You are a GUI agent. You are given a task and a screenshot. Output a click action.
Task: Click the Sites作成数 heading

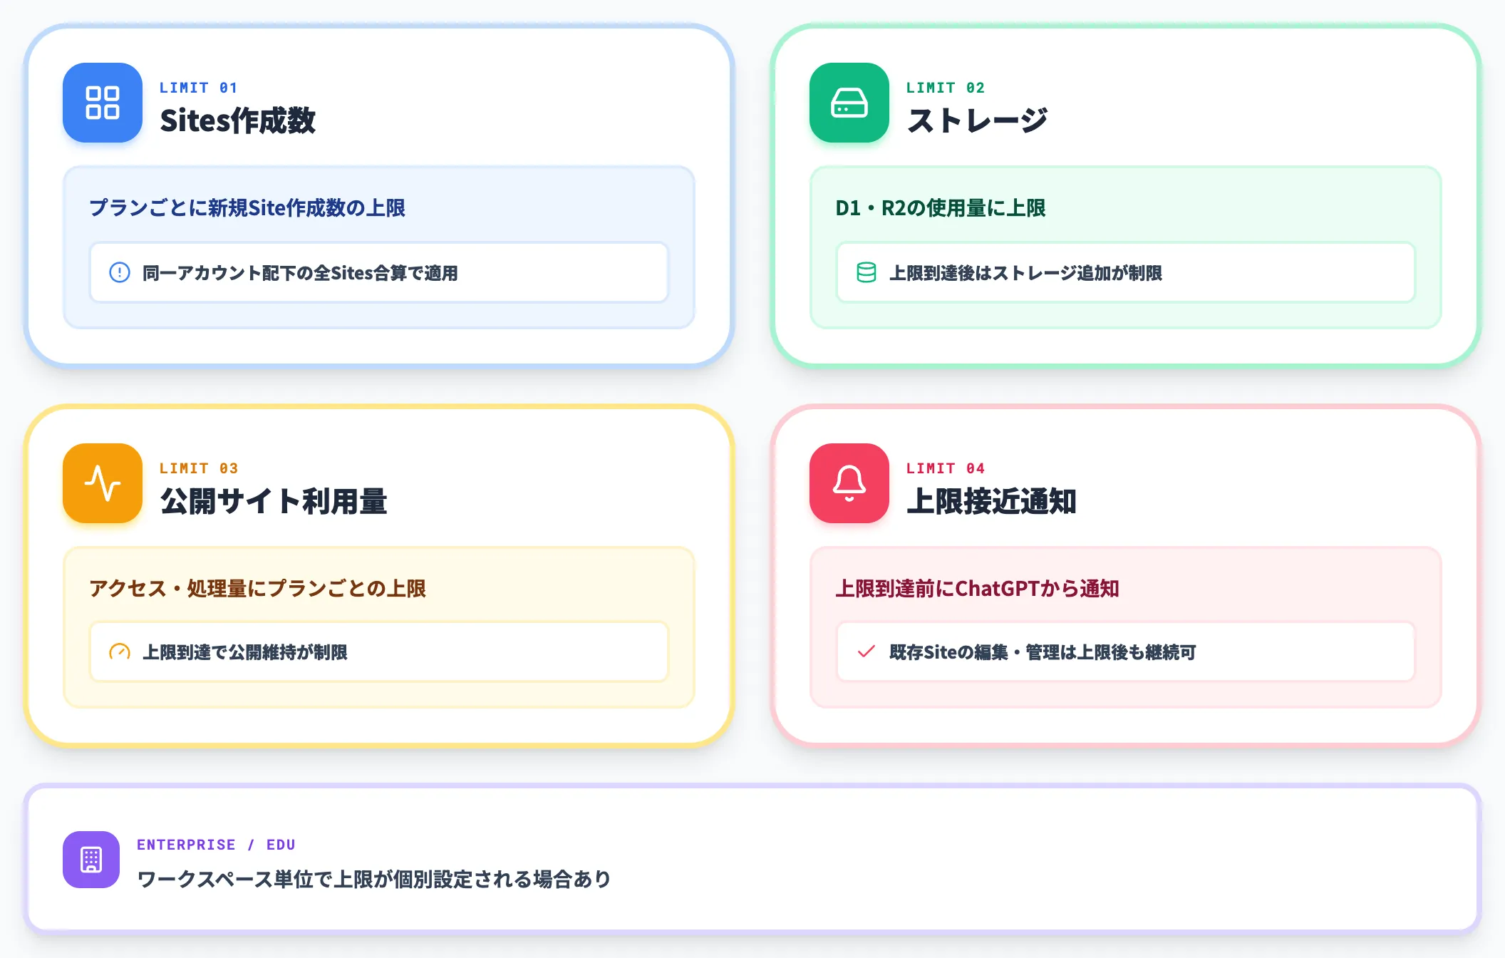tap(238, 120)
